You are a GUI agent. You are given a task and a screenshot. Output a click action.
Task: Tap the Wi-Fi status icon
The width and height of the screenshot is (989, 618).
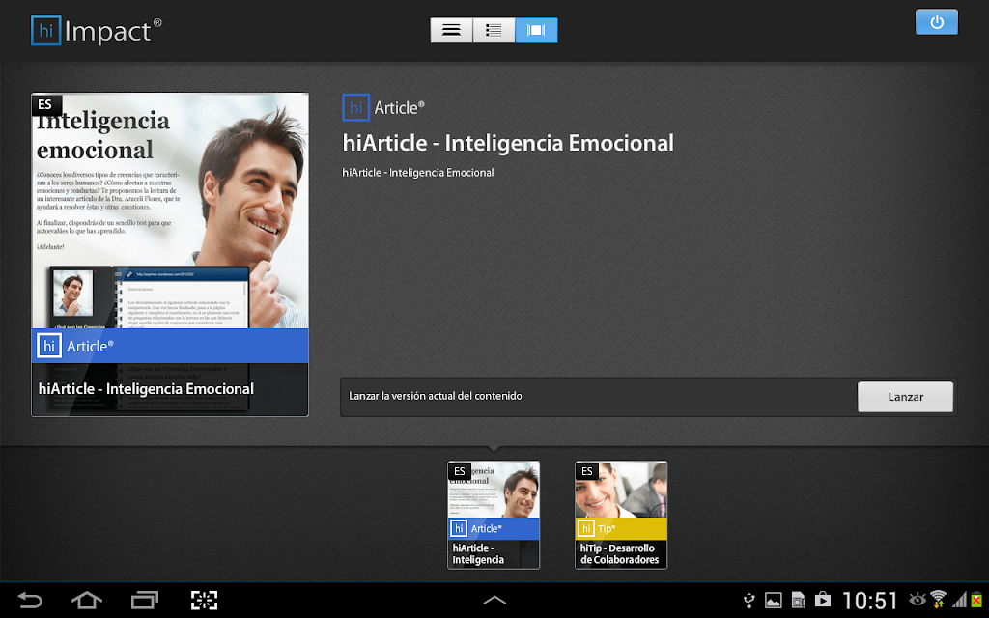click(x=939, y=600)
